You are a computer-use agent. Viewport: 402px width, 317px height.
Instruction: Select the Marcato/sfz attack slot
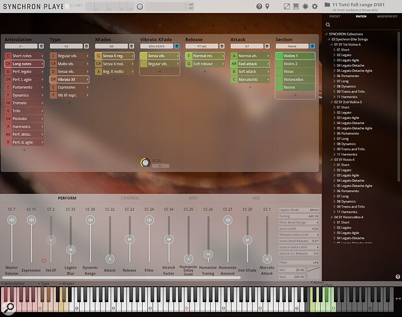250,80
